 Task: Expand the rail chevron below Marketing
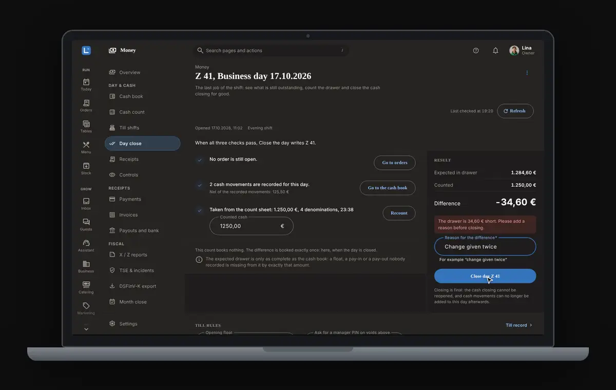pos(86,329)
